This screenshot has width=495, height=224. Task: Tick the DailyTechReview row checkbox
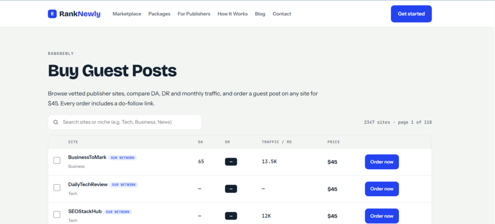[x=57, y=187]
